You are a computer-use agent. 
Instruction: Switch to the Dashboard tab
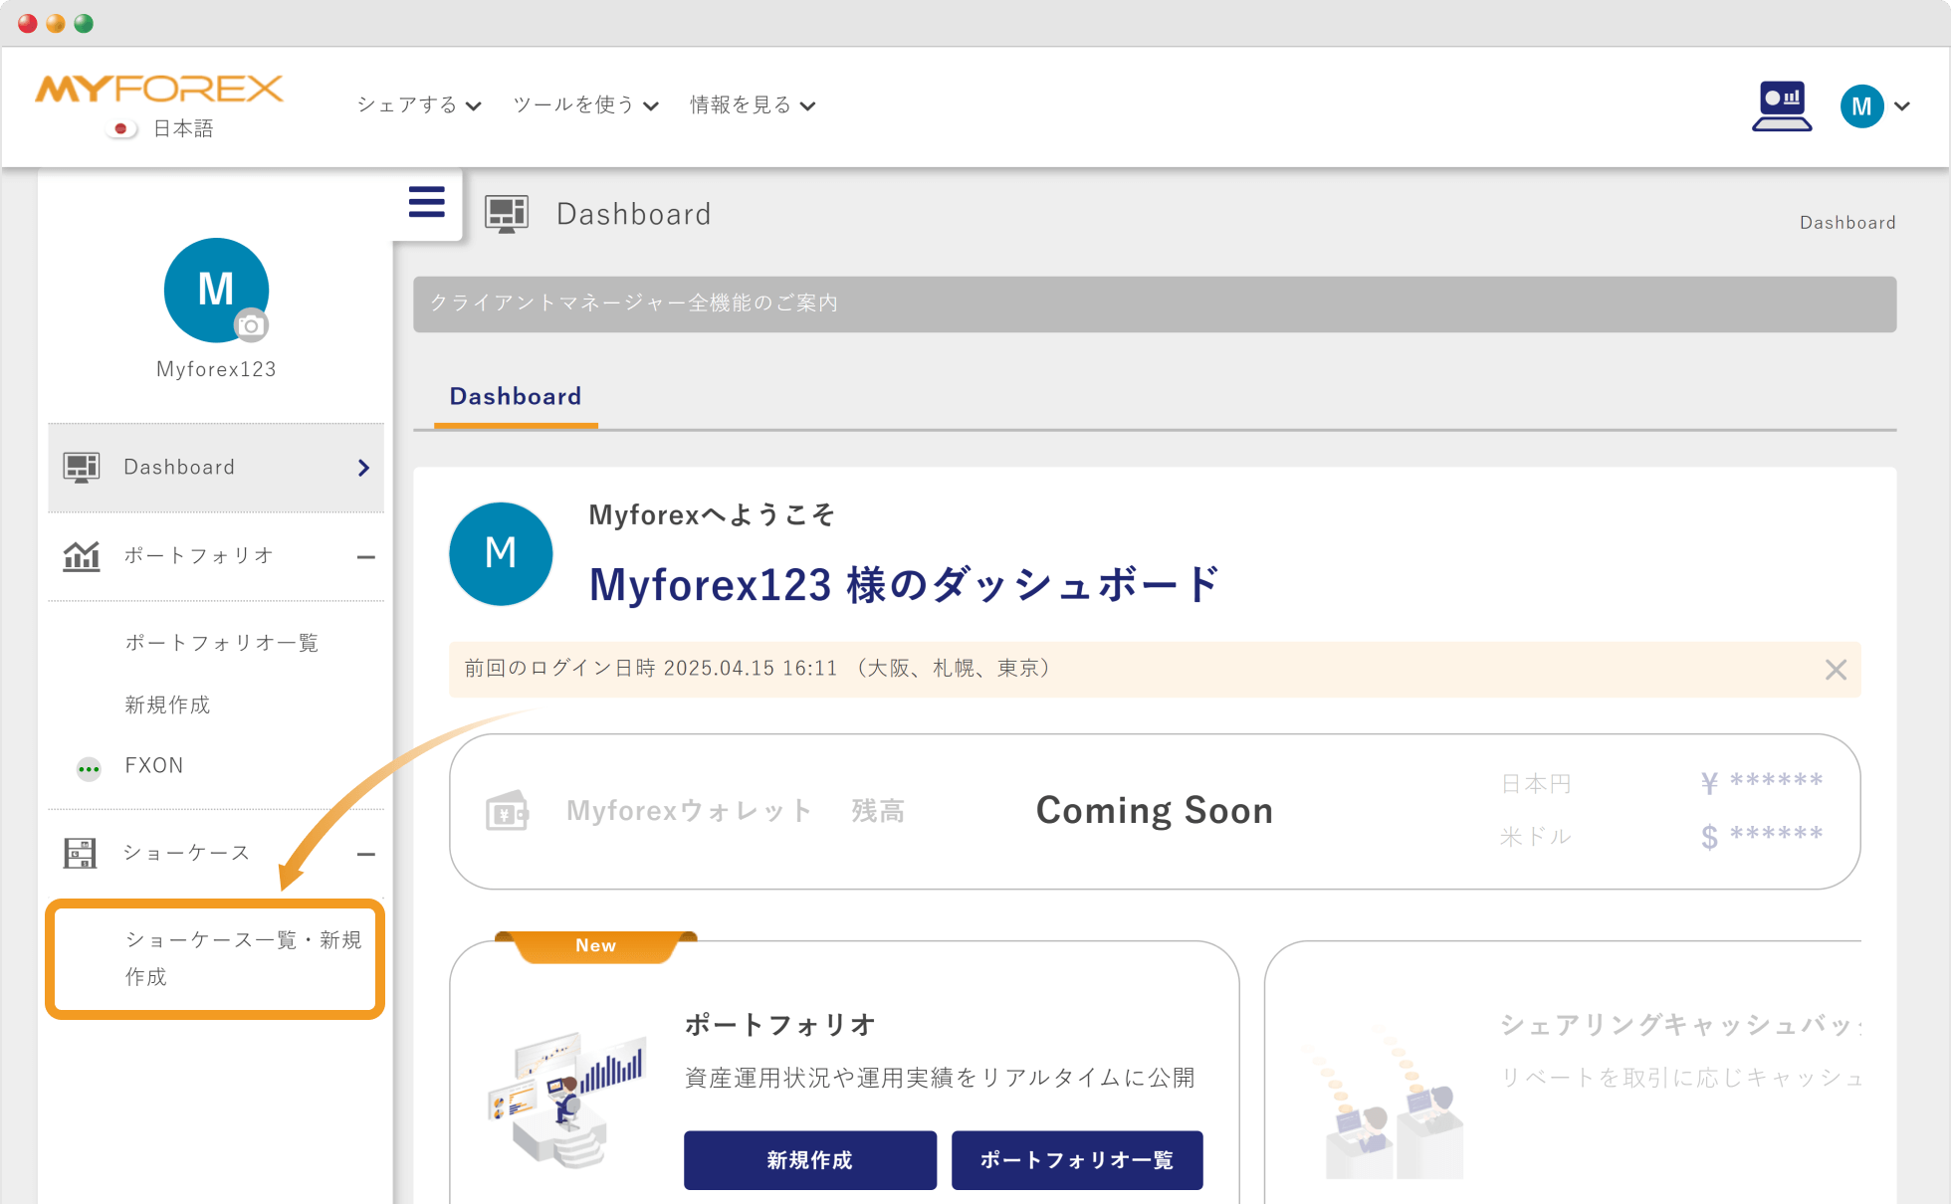click(x=516, y=396)
